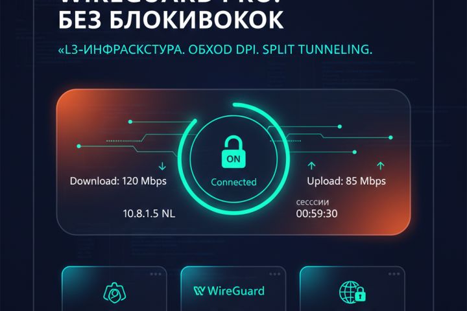Click the сесссии label above timer
Viewport: 467px width, 311px height.
313,202
